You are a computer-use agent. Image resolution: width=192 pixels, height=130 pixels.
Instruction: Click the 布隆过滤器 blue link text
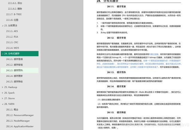coord(154,54)
